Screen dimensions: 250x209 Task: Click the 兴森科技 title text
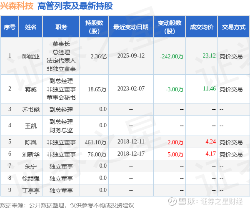[x=17, y=6]
